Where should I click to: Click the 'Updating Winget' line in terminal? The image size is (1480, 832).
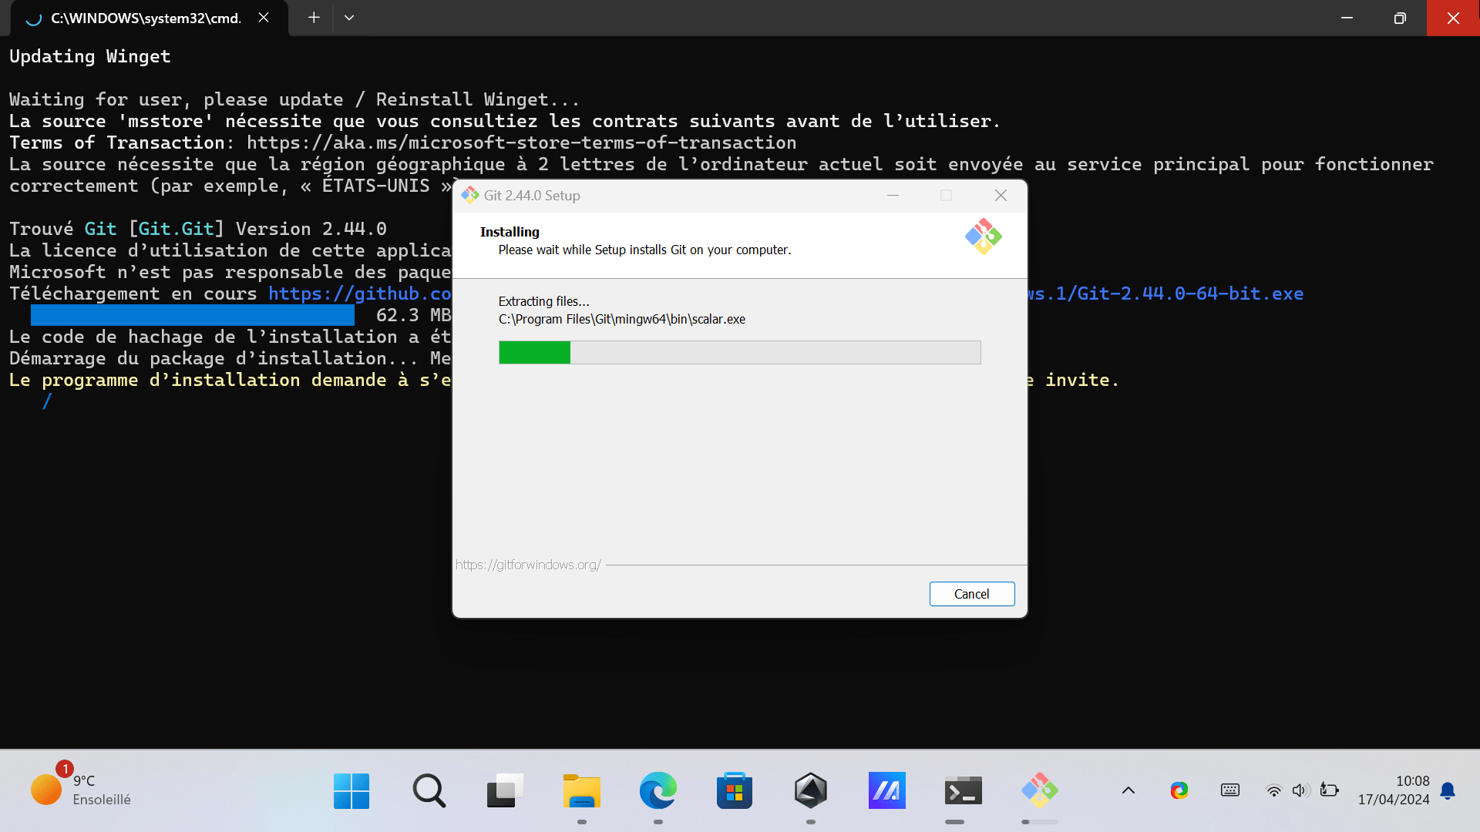pos(90,56)
